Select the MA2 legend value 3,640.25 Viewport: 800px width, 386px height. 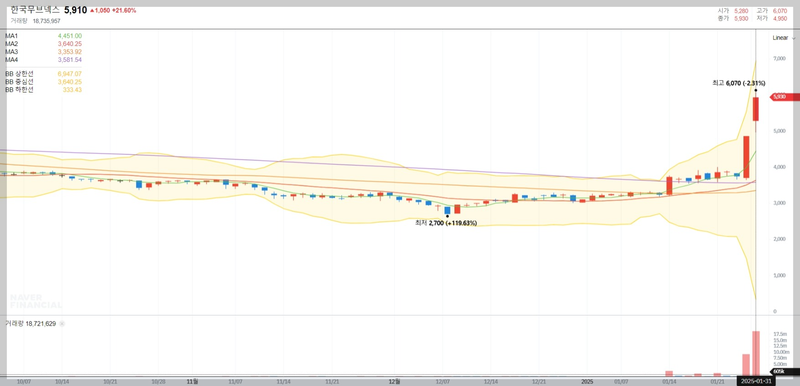[x=70, y=44]
